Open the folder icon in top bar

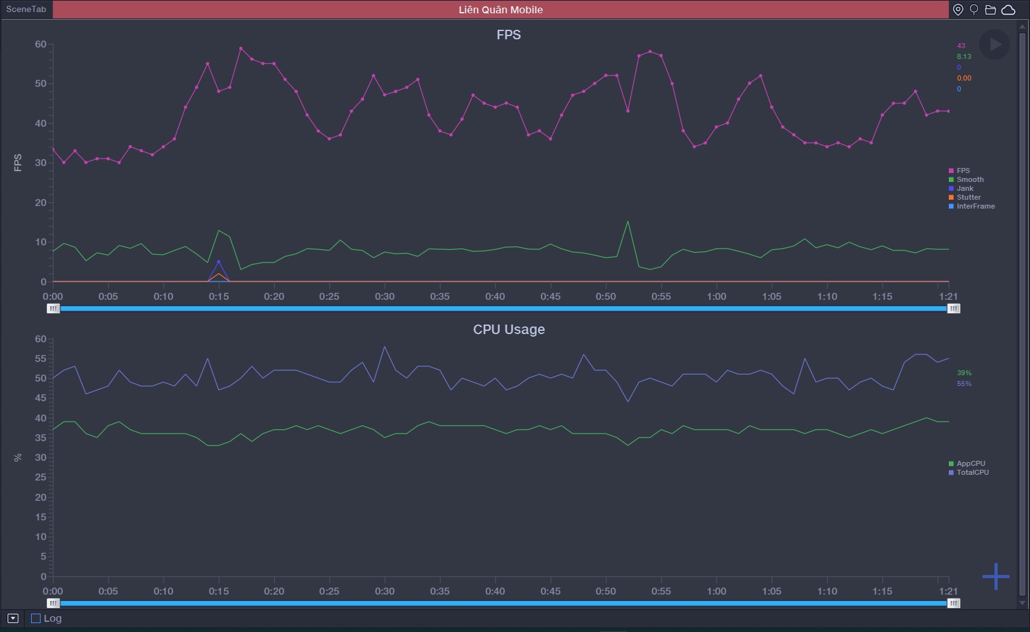[991, 10]
